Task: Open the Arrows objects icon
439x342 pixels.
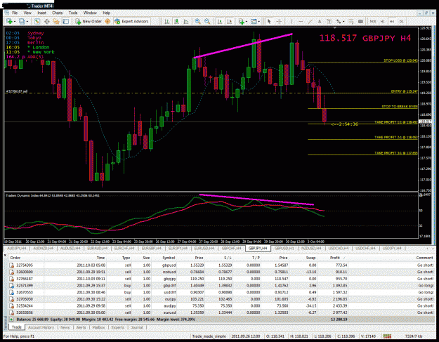Action: (x=339, y=21)
